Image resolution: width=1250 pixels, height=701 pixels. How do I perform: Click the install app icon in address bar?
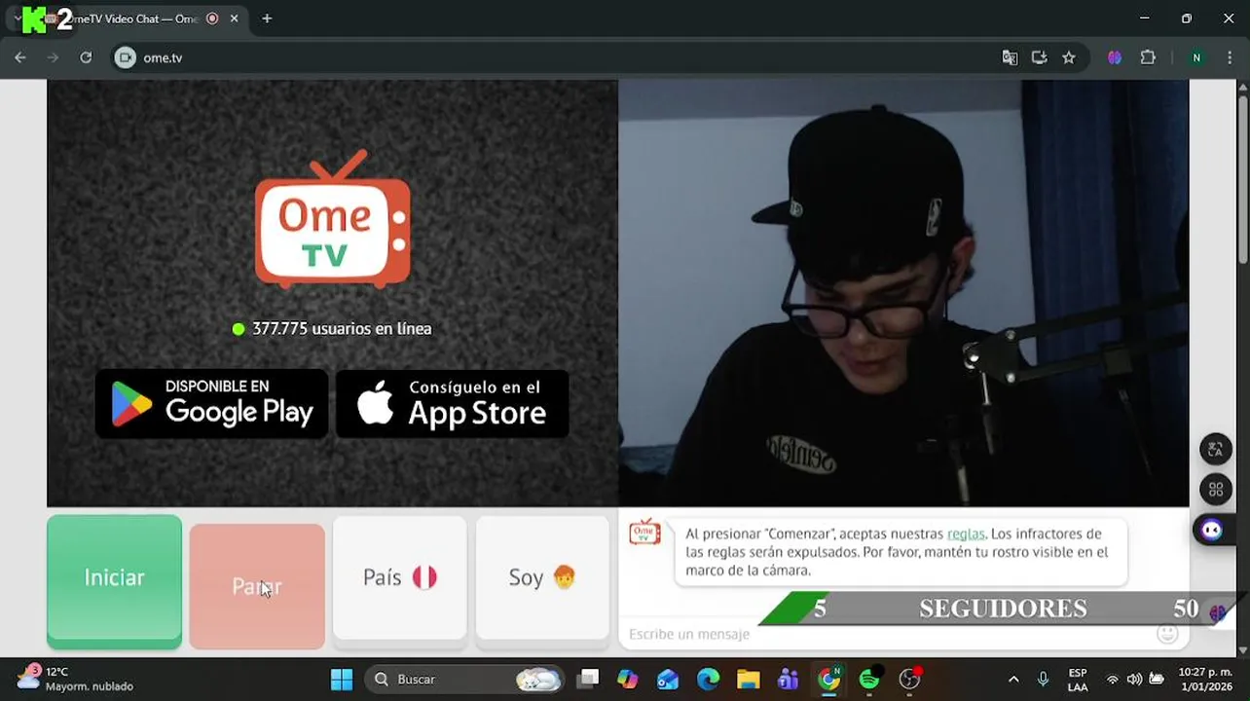click(x=1039, y=57)
